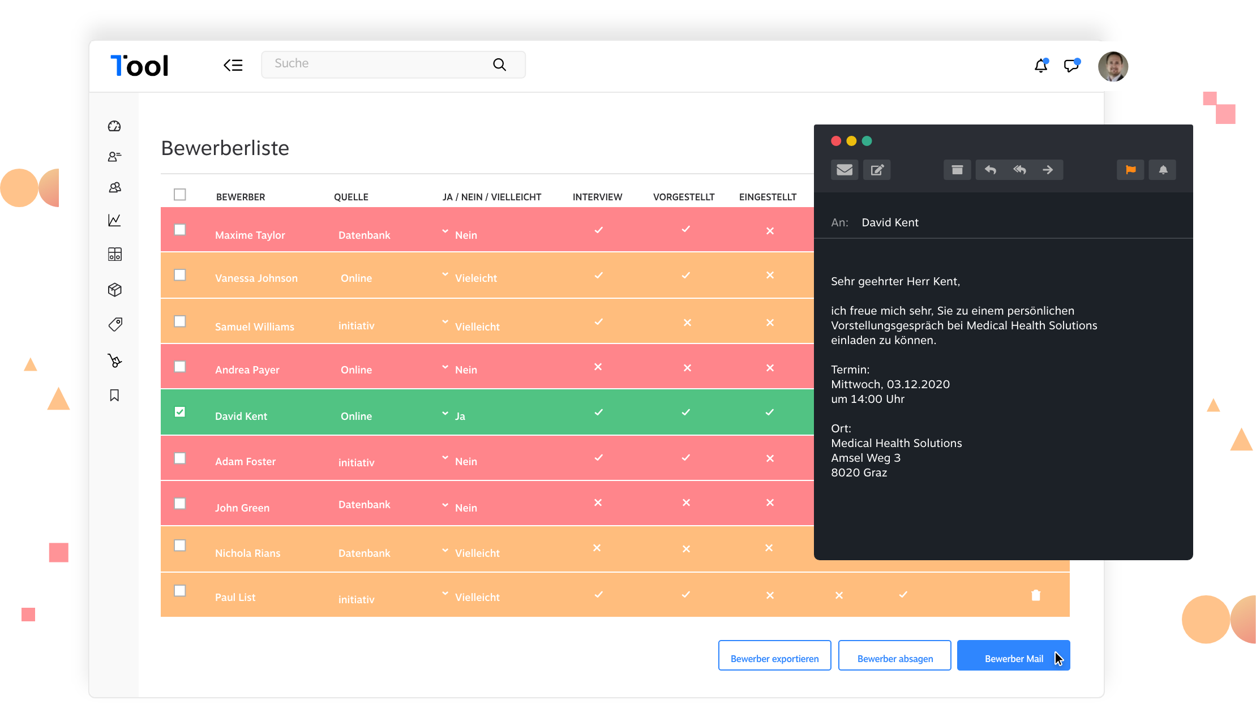Delete Paul List row with trash icon
This screenshot has height=713, width=1256.
pyautogui.click(x=1036, y=595)
